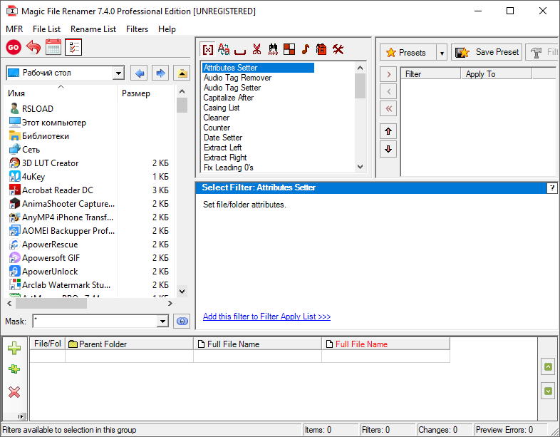Screen dimensions: 560x437
Task: Click the red undo arrow icon
Action: tap(33, 47)
